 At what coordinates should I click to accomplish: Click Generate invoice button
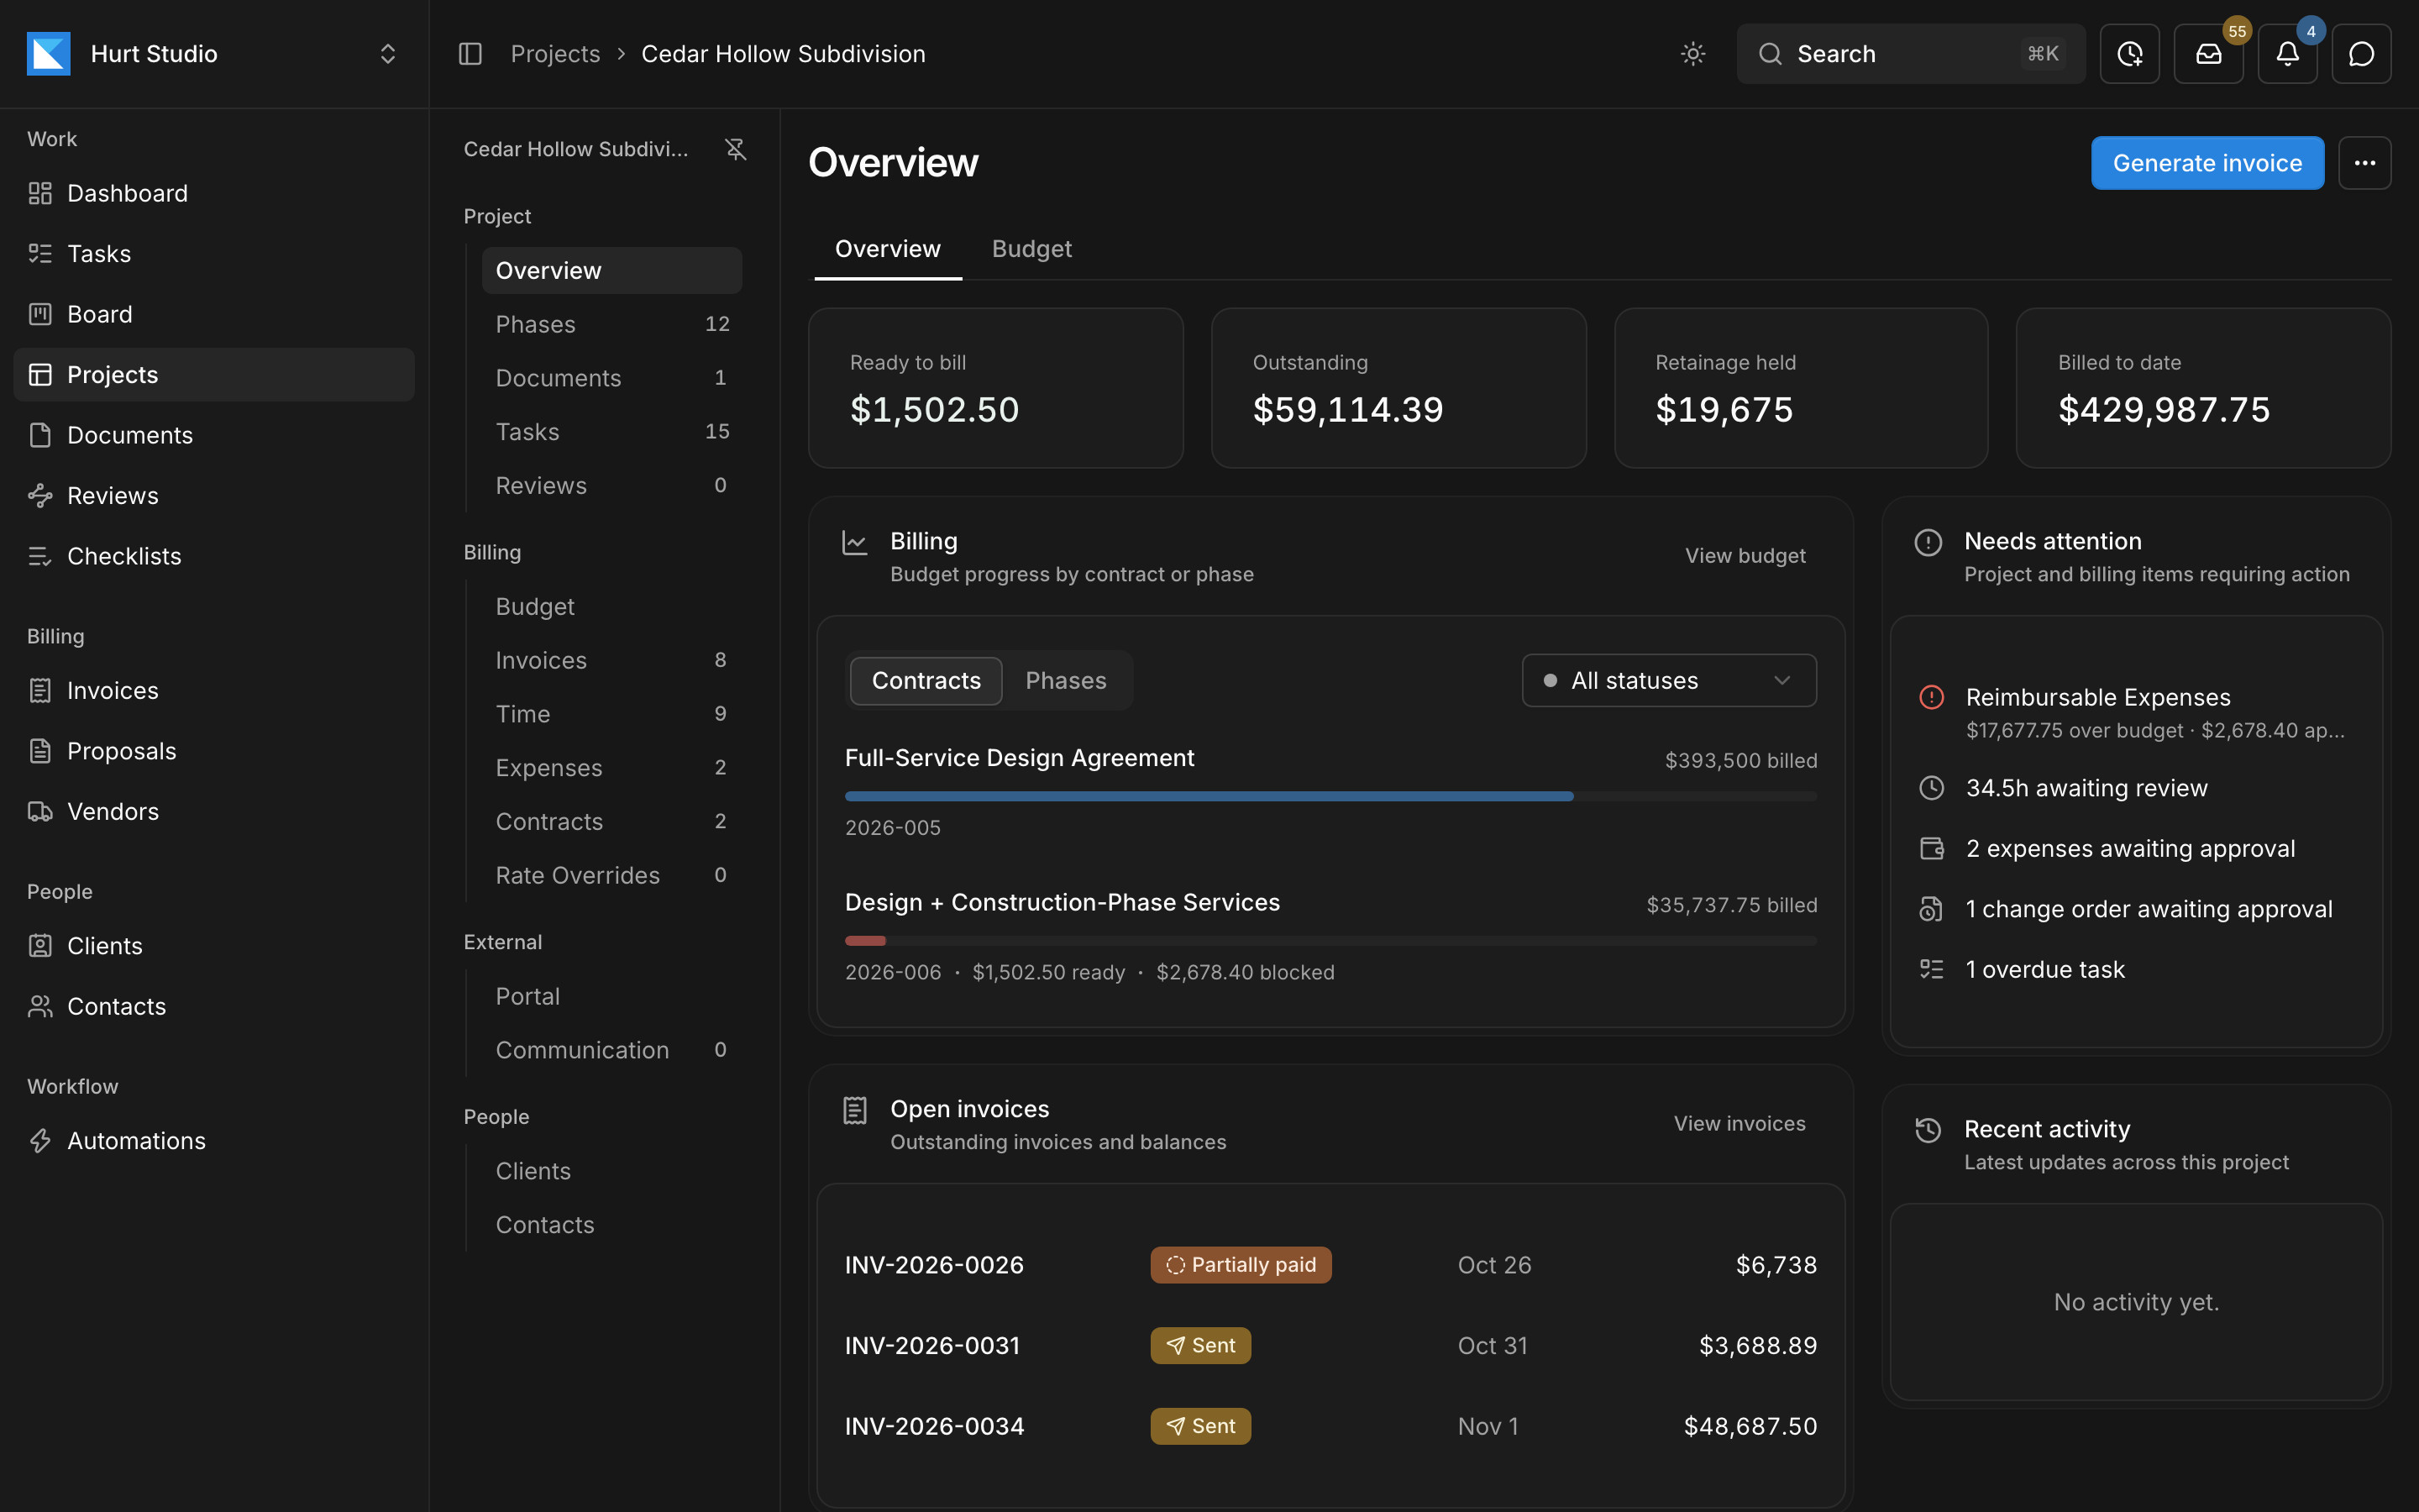coord(2207,163)
